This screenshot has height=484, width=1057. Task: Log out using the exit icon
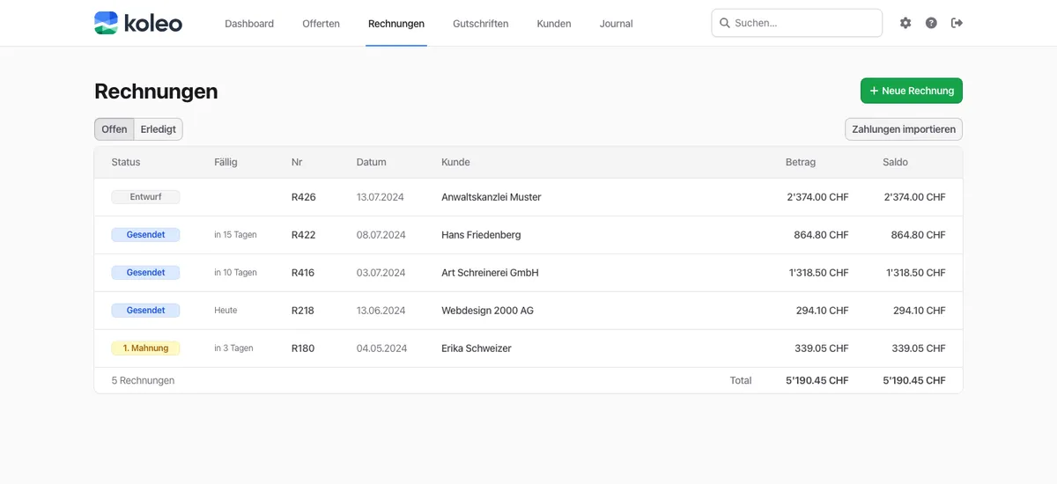pos(957,23)
